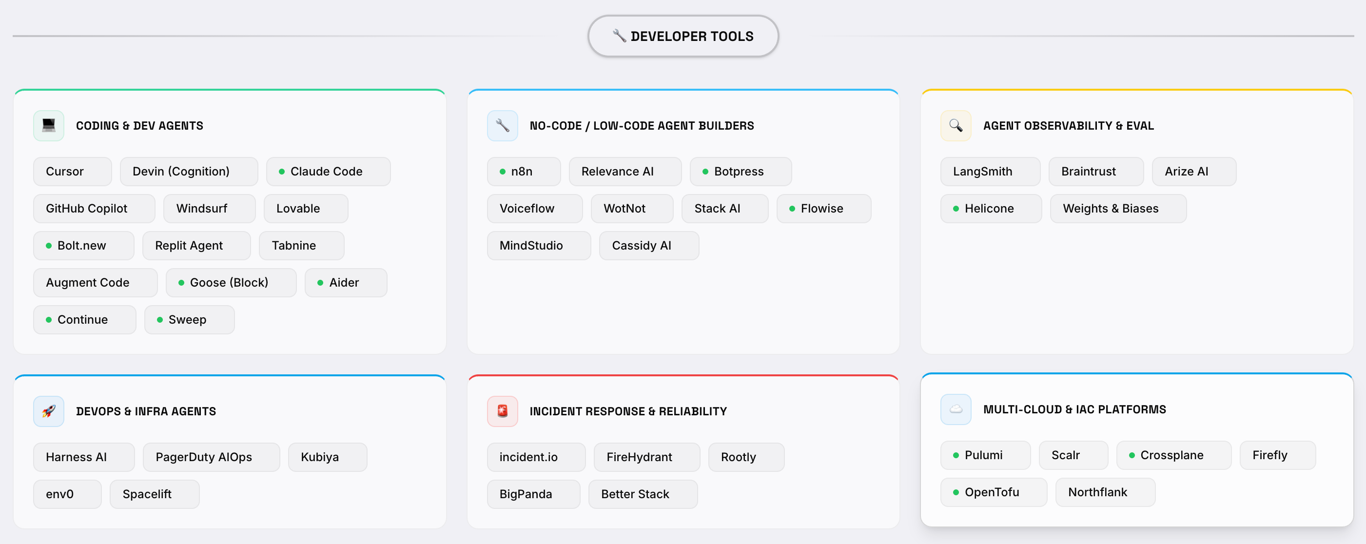Click the siren icon for Incident Response
This screenshot has height=544, width=1366.
click(502, 411)
